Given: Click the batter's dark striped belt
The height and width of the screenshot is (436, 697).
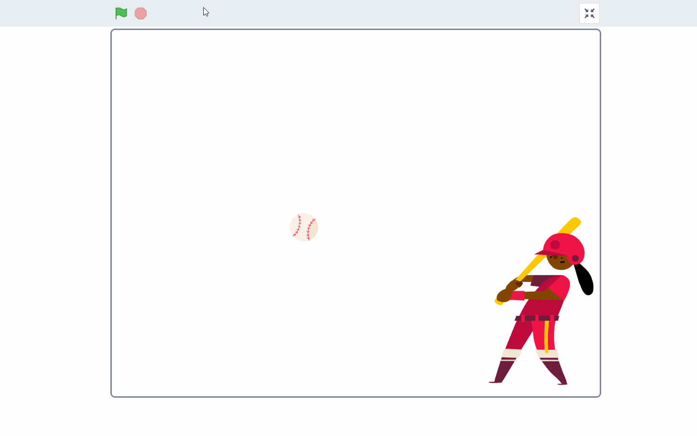Looking at the screenshot, I should point(537,318).
